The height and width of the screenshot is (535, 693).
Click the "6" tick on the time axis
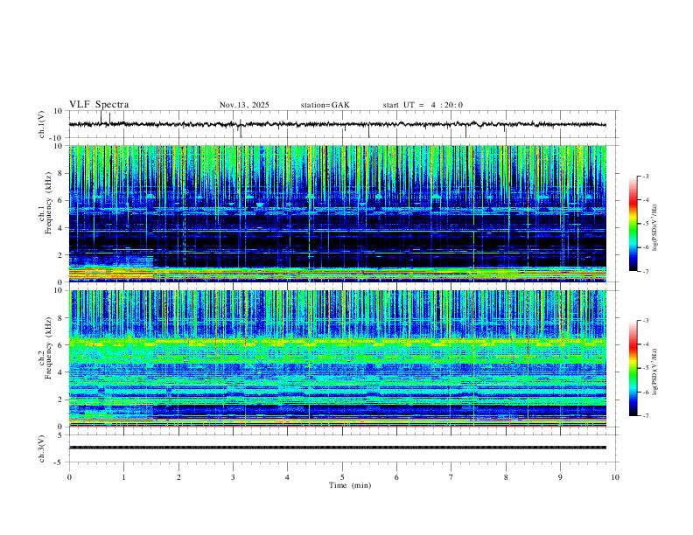click(397, 477)
